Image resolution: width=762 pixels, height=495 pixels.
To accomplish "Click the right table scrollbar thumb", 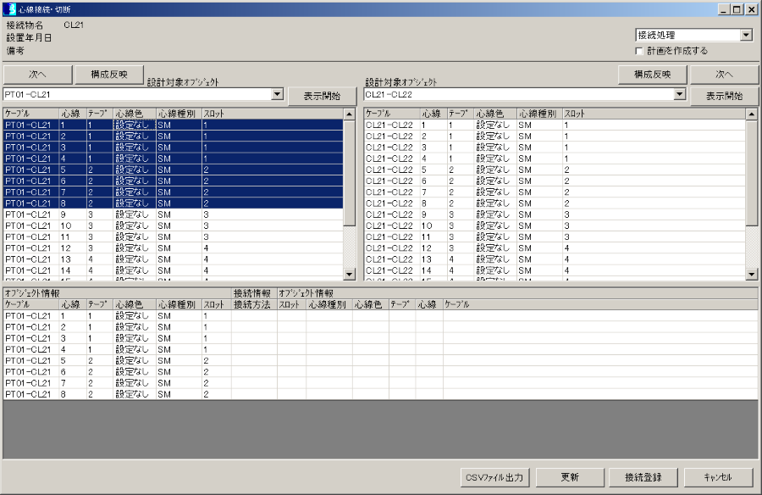I will click(x=751, y=173).
